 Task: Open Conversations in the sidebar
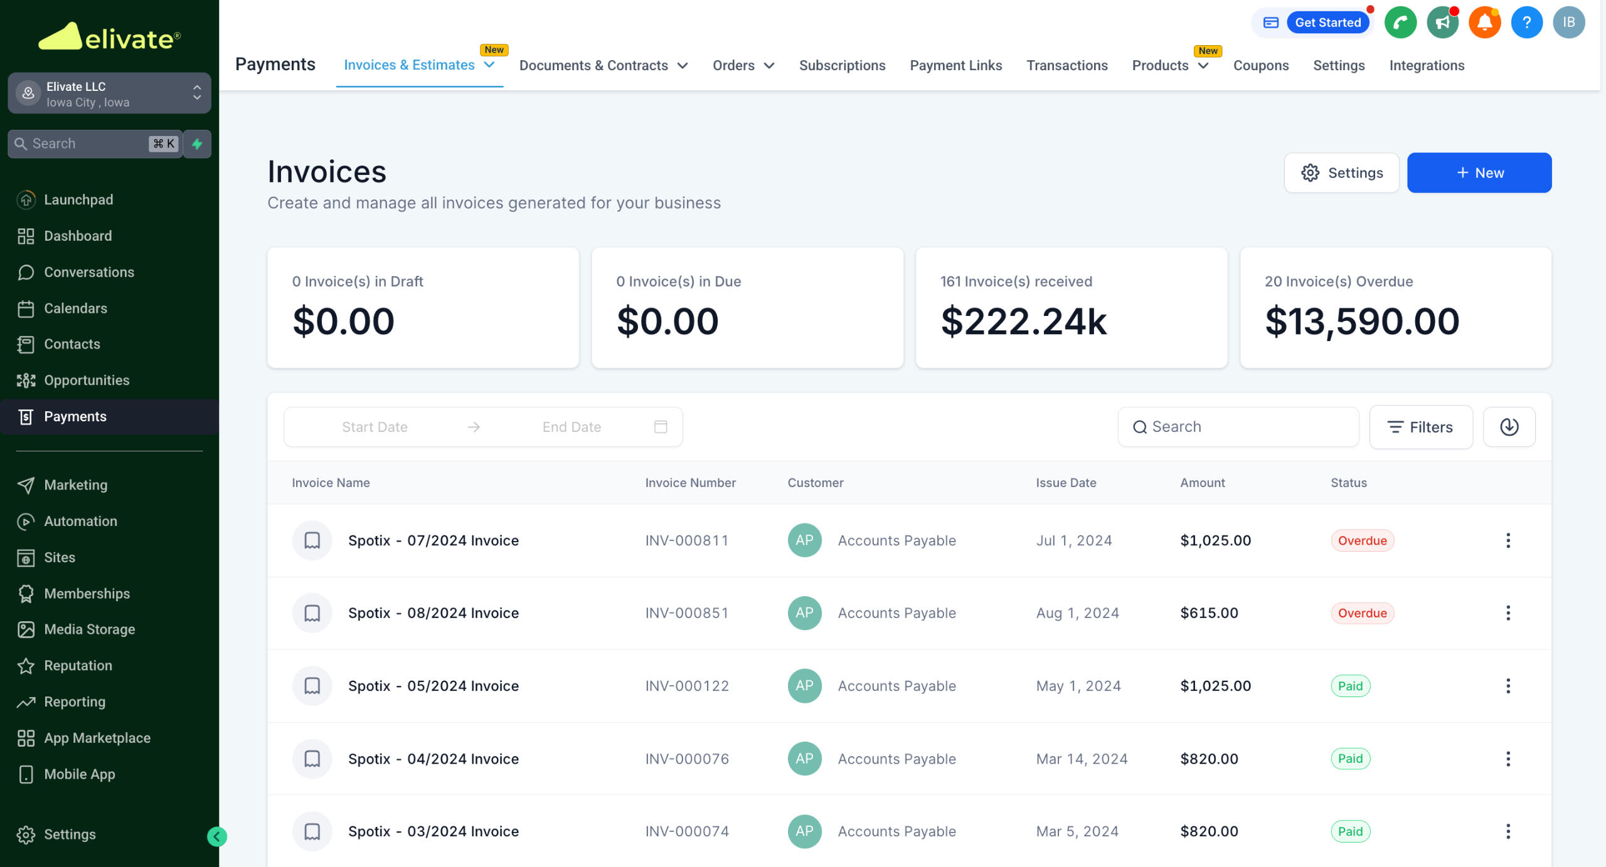click(x=89, y=272)
